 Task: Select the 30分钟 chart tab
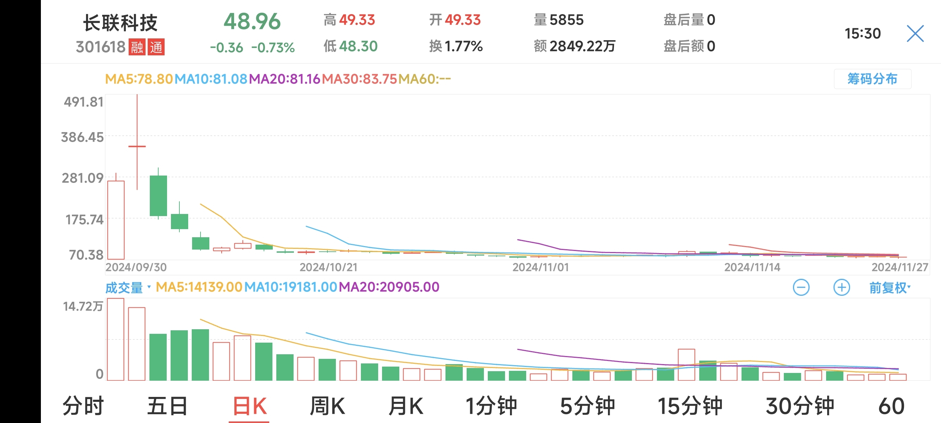click(x=800, y=406)
